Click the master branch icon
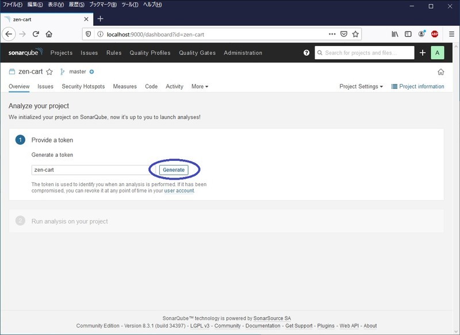Viewport: 460px width, 335px height. (x=62, y=72)
